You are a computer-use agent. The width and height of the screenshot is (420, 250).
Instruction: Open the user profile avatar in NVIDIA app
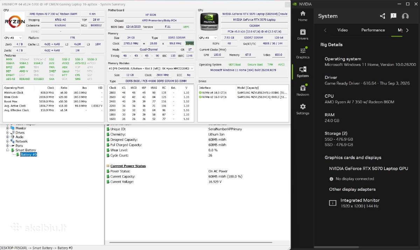[405, 16]
